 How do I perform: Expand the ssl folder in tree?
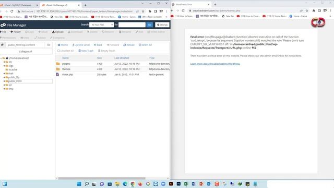4,85
